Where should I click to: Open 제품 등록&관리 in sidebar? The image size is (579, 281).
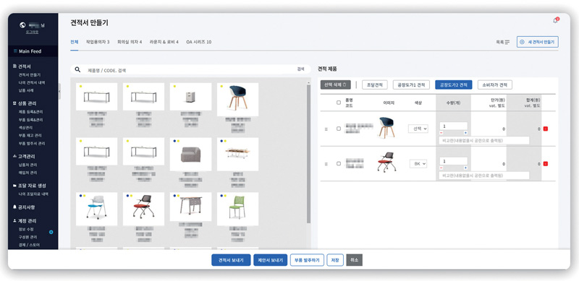[x=30, y=112]
